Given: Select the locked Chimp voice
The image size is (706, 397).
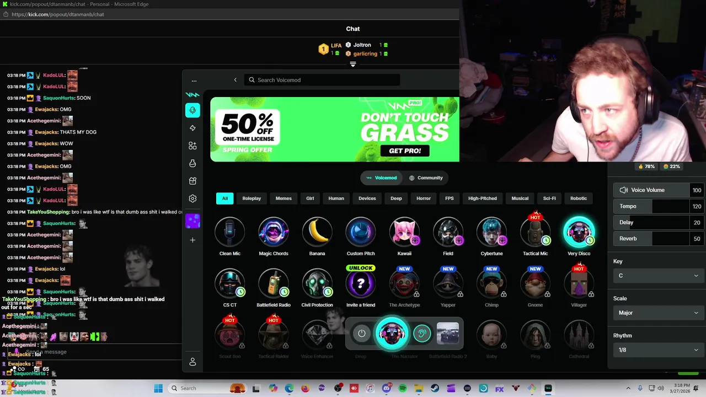Looking at the screenshot, I should (491, 283).
